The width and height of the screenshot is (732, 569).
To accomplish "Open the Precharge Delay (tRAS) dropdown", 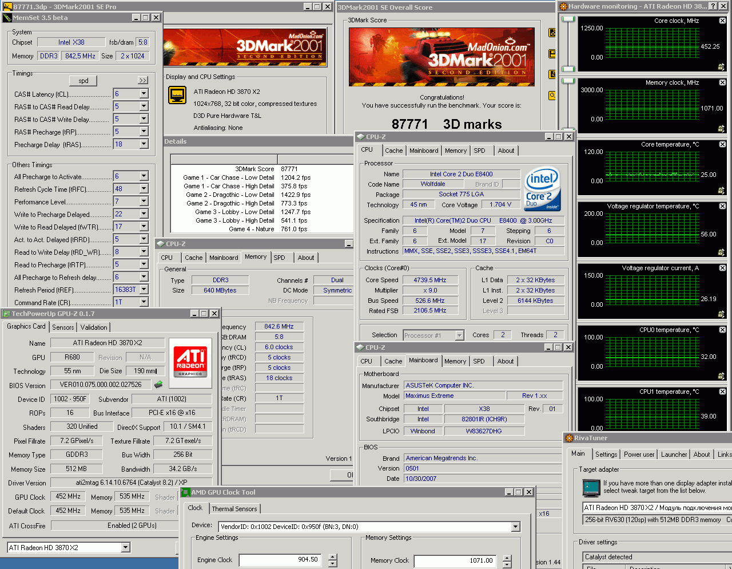I will click(144, 144).
